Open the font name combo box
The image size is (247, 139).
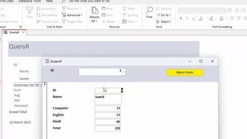pos(195,10)
